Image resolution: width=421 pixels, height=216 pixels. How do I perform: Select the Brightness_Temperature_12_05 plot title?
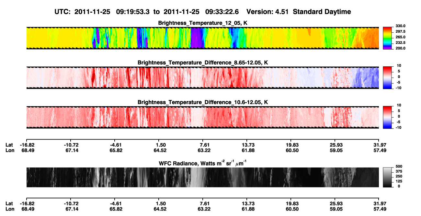click(203, 23)
